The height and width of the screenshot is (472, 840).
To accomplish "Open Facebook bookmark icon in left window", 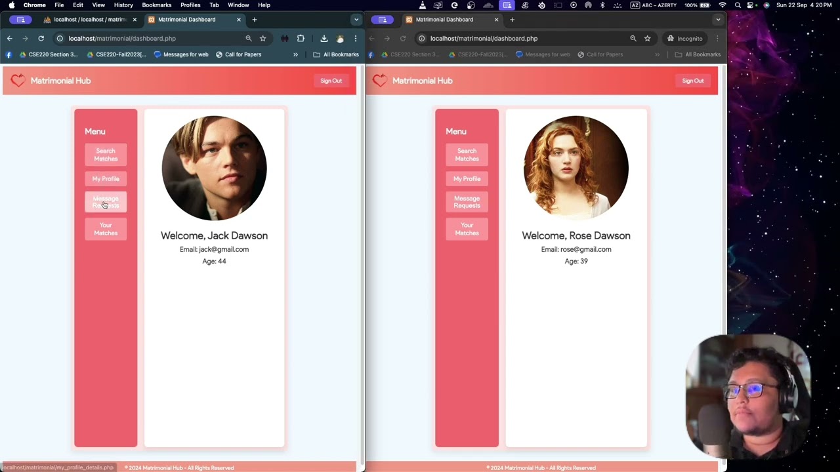I will pos(9,54).
